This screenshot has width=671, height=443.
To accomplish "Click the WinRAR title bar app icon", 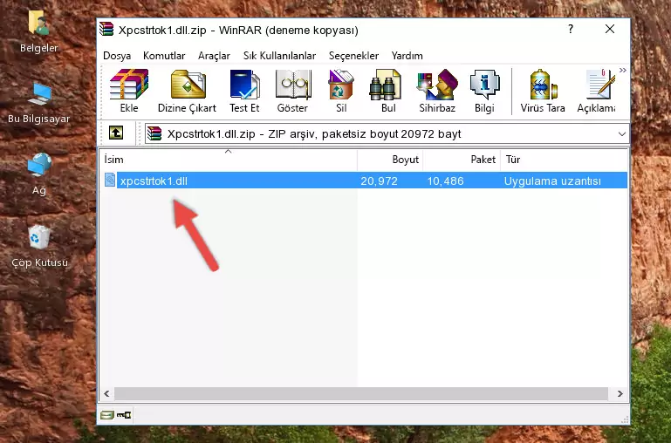I will 106,30.
